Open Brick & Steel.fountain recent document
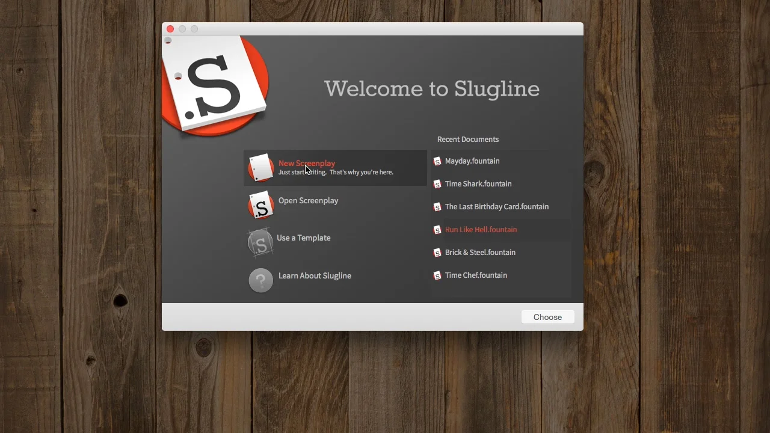Screen dimensions: 770x433 point(480,252)
